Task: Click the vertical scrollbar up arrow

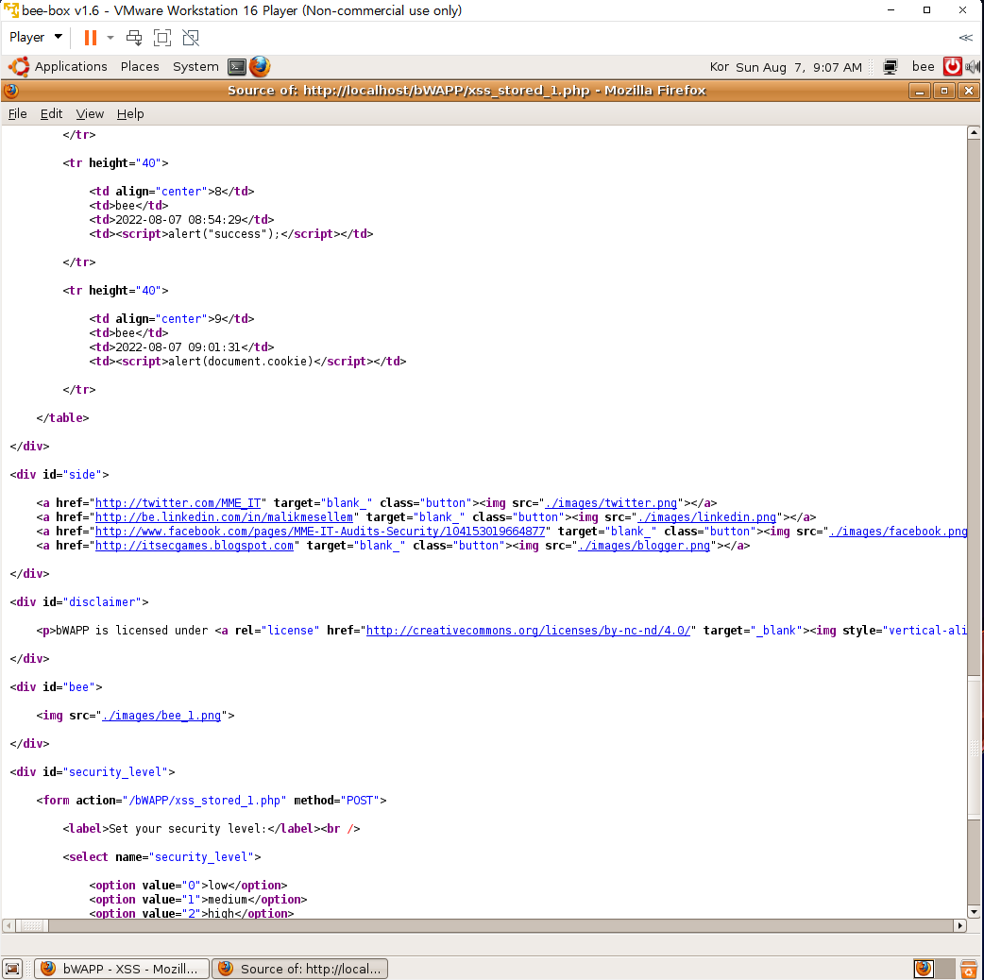Action: (x=974, y=132)
